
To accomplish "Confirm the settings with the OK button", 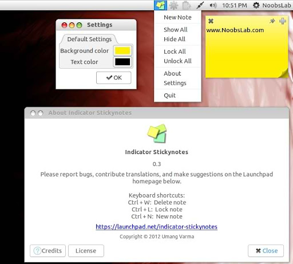I will coord(114,78).
